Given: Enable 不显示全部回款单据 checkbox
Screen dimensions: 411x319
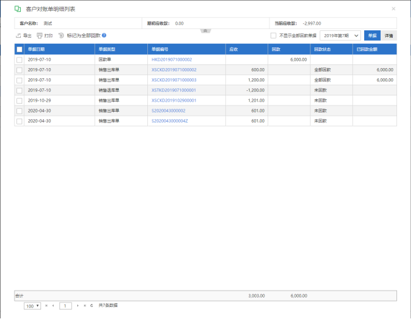Looking at the screenshot, I should [x=273, y=35].
